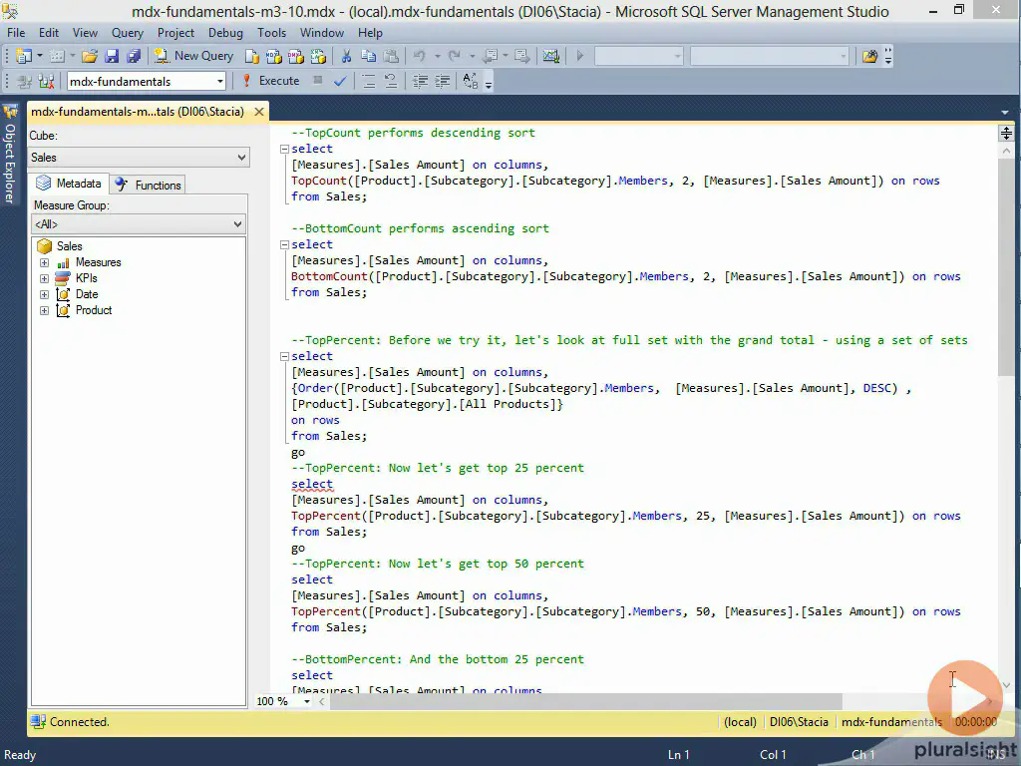Click the Change Connection icon

(x=45, y=81)
